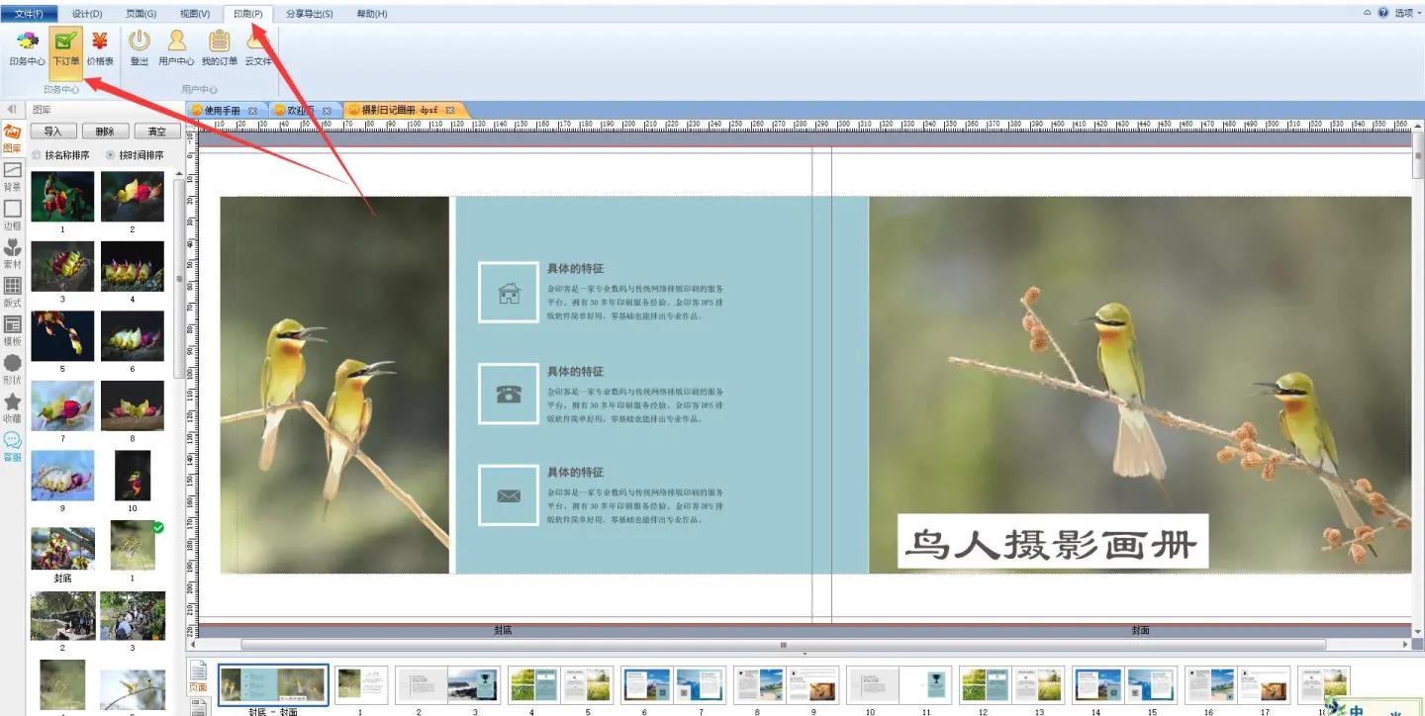Switch to the 分享导出(S) ribbon tab
Image resolution: width=1425 pixels, height=716 pixels.
309,14
